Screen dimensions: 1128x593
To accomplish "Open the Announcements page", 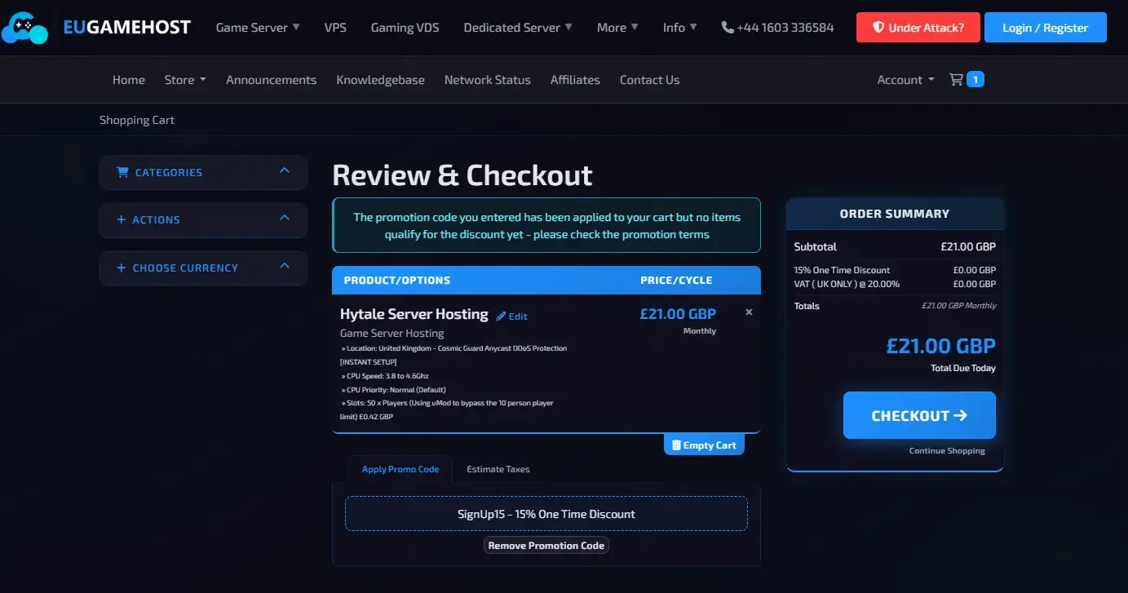I will pyautogui.click(x=271, y=79).
